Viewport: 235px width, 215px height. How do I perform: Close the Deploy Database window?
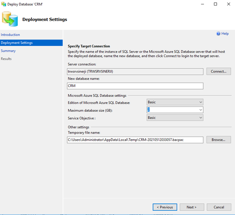[x=228, y=4]
